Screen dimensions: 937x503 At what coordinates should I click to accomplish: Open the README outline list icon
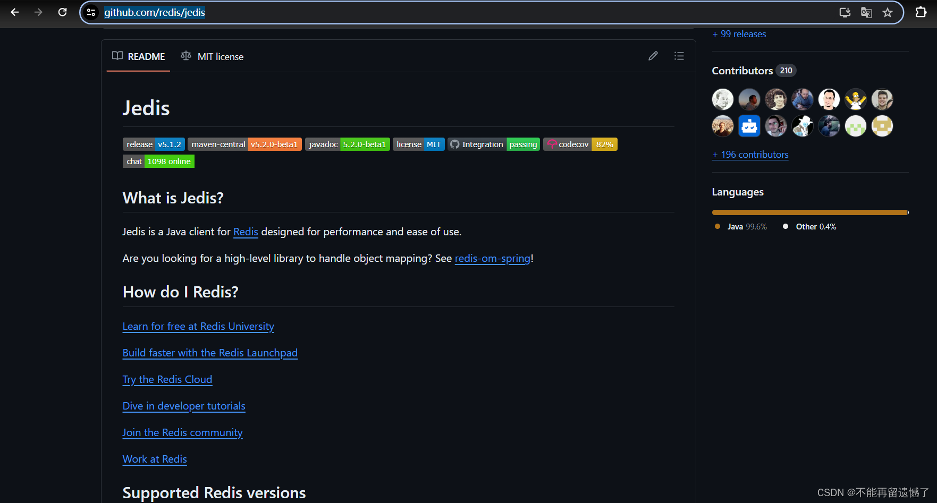679,56
